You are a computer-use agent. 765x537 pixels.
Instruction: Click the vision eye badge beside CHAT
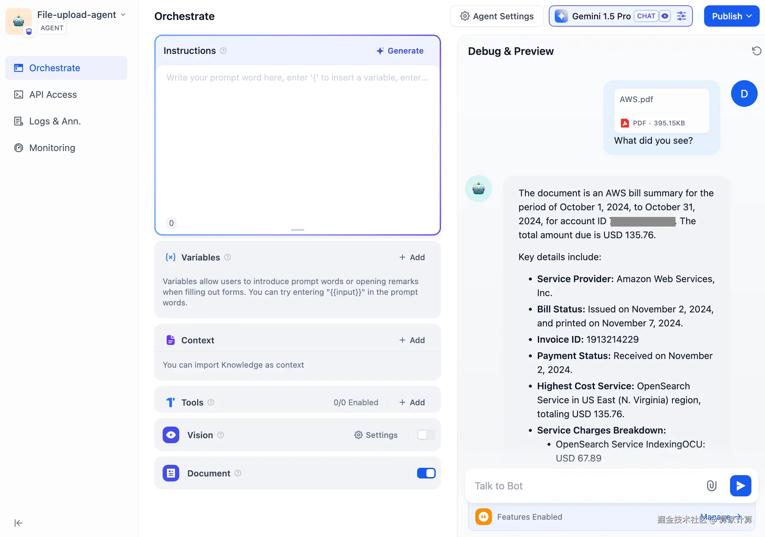[665, 16]
